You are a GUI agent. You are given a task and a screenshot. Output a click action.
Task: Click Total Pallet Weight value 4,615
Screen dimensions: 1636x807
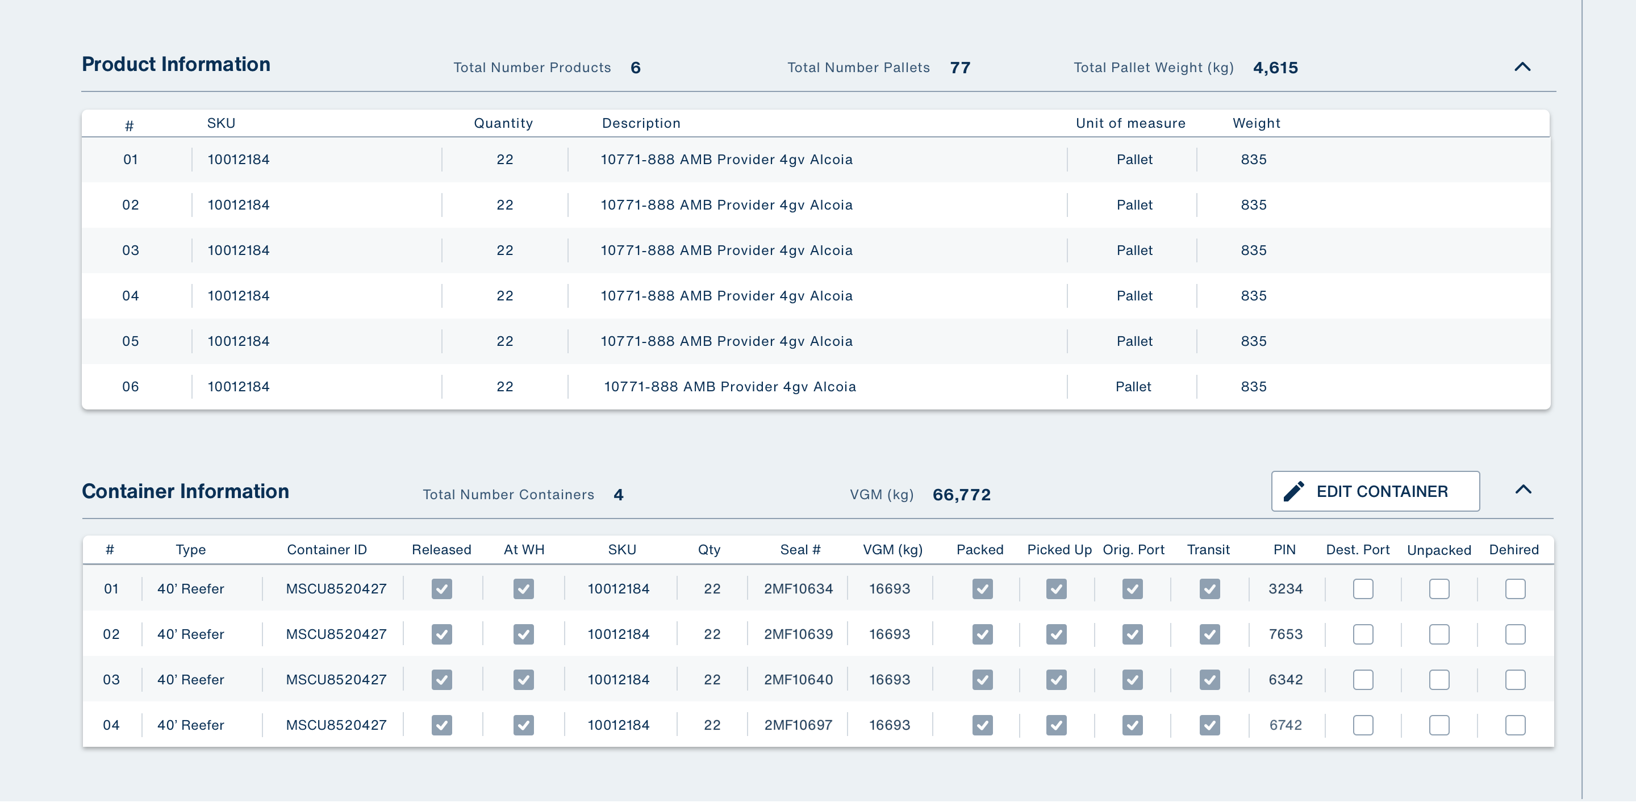coord(1275,68)
